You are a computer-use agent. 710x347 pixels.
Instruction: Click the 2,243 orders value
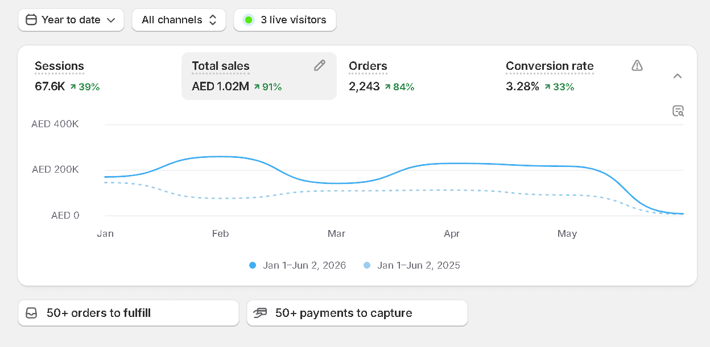(364, 87)
